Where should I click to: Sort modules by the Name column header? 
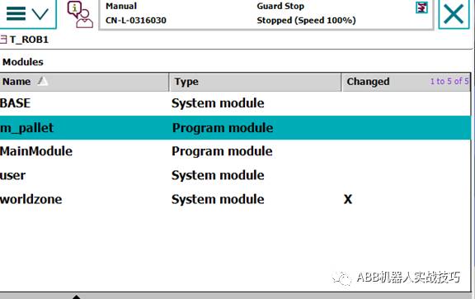coord(84,82)
